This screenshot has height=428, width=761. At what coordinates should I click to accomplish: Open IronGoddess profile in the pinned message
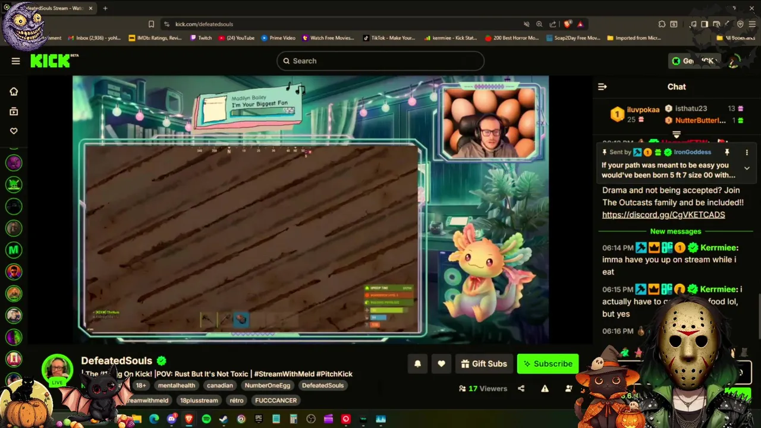692,152
